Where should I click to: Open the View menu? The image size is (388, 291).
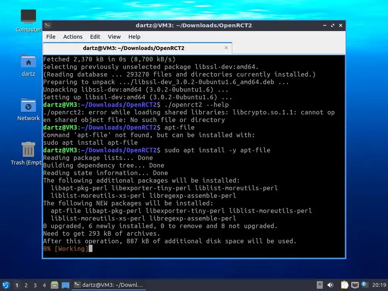(x=114, y=37)
